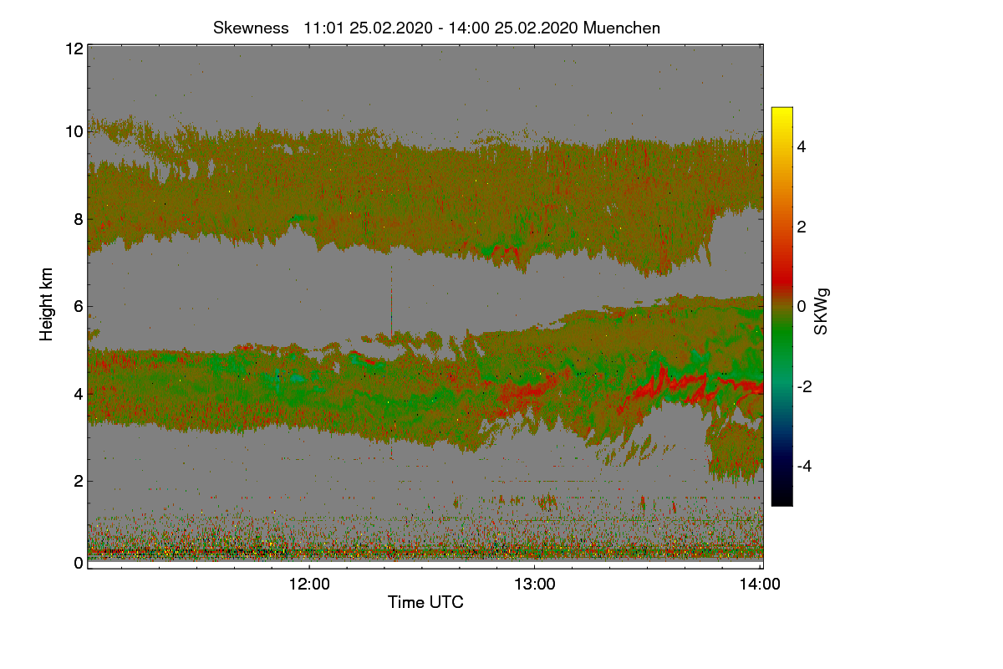Viewport: 1003px width, 669px height.
Task: Click the thin vertical spike above 5 km
Action: 391,301
